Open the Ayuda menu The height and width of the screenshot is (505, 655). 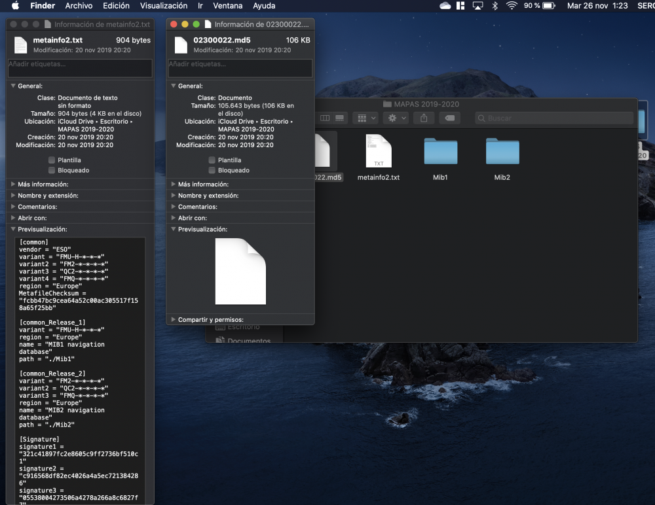(x=264, y=5)
